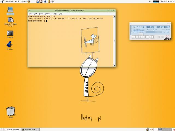Click the yellow figure messenger launcher

[49, 1]
